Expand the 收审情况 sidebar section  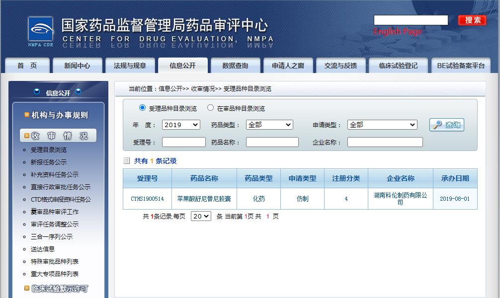click(58, 136)
